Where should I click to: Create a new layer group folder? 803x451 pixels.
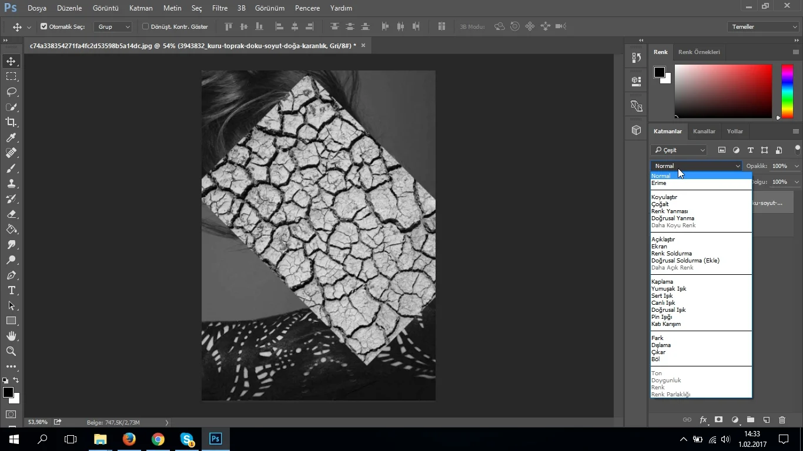751,420
